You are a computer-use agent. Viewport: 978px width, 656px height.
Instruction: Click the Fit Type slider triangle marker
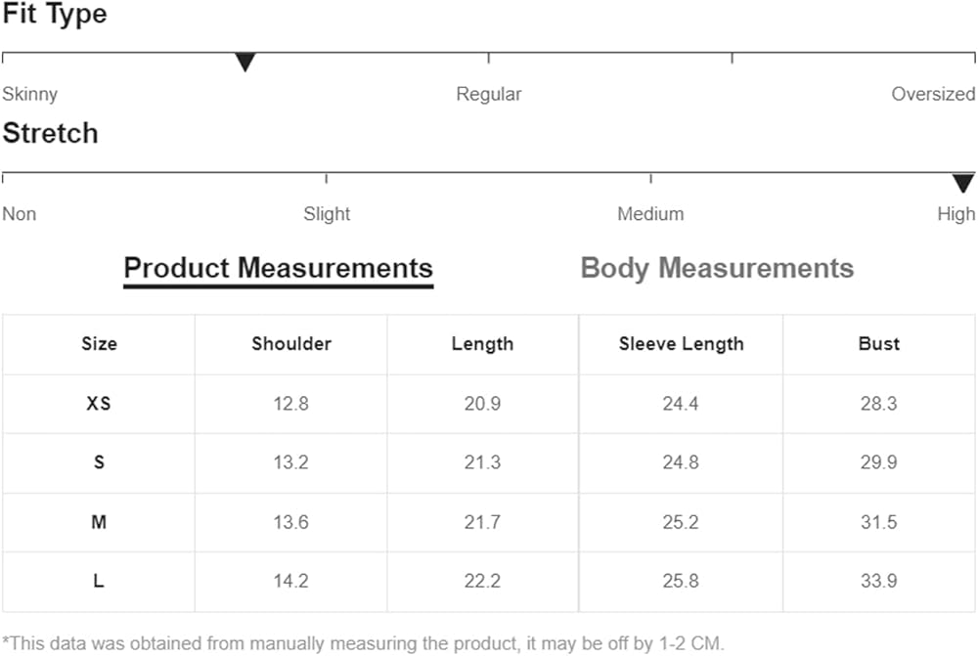(245, 63)
